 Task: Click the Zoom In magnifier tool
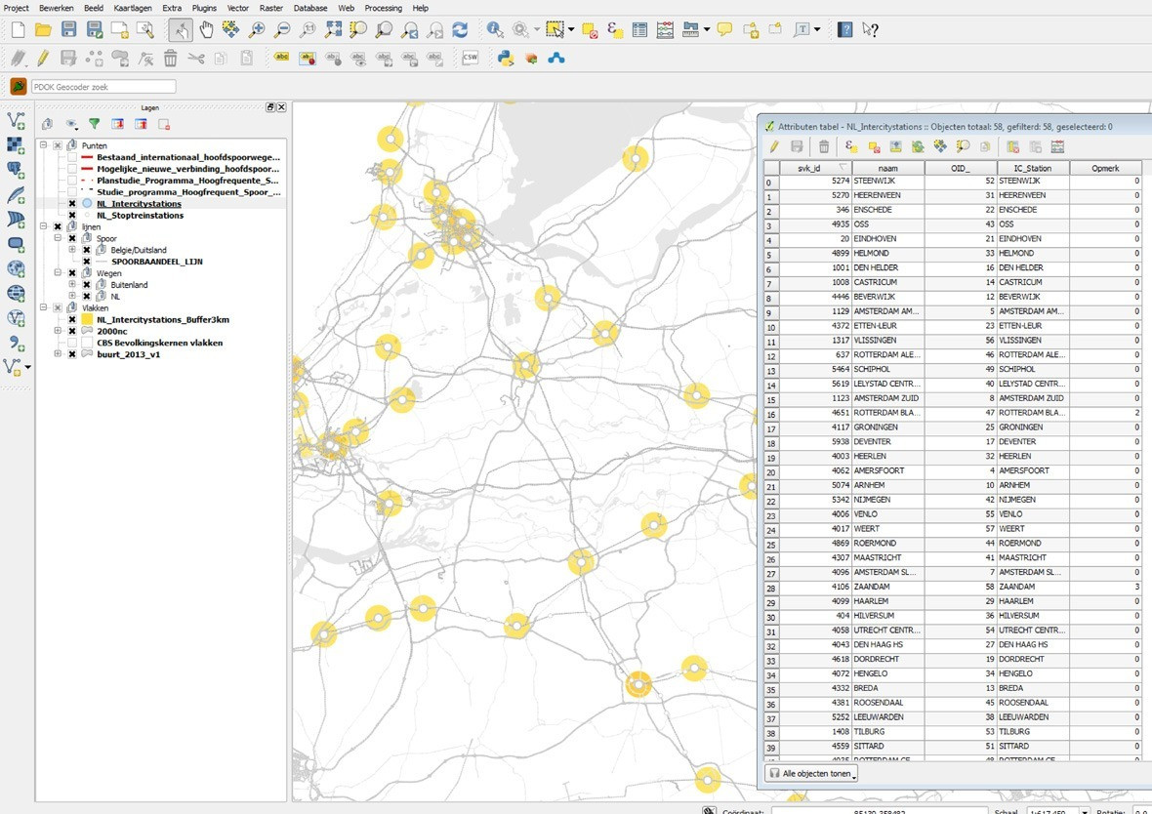pos(257,30)
